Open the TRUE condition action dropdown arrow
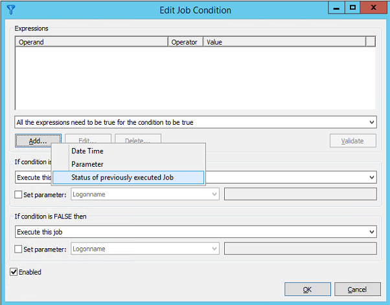 [372, 177]
